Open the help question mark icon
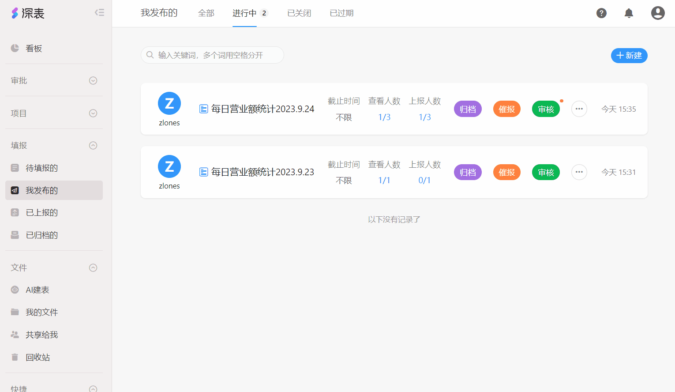The image size is (675, 392). point(601,13)
